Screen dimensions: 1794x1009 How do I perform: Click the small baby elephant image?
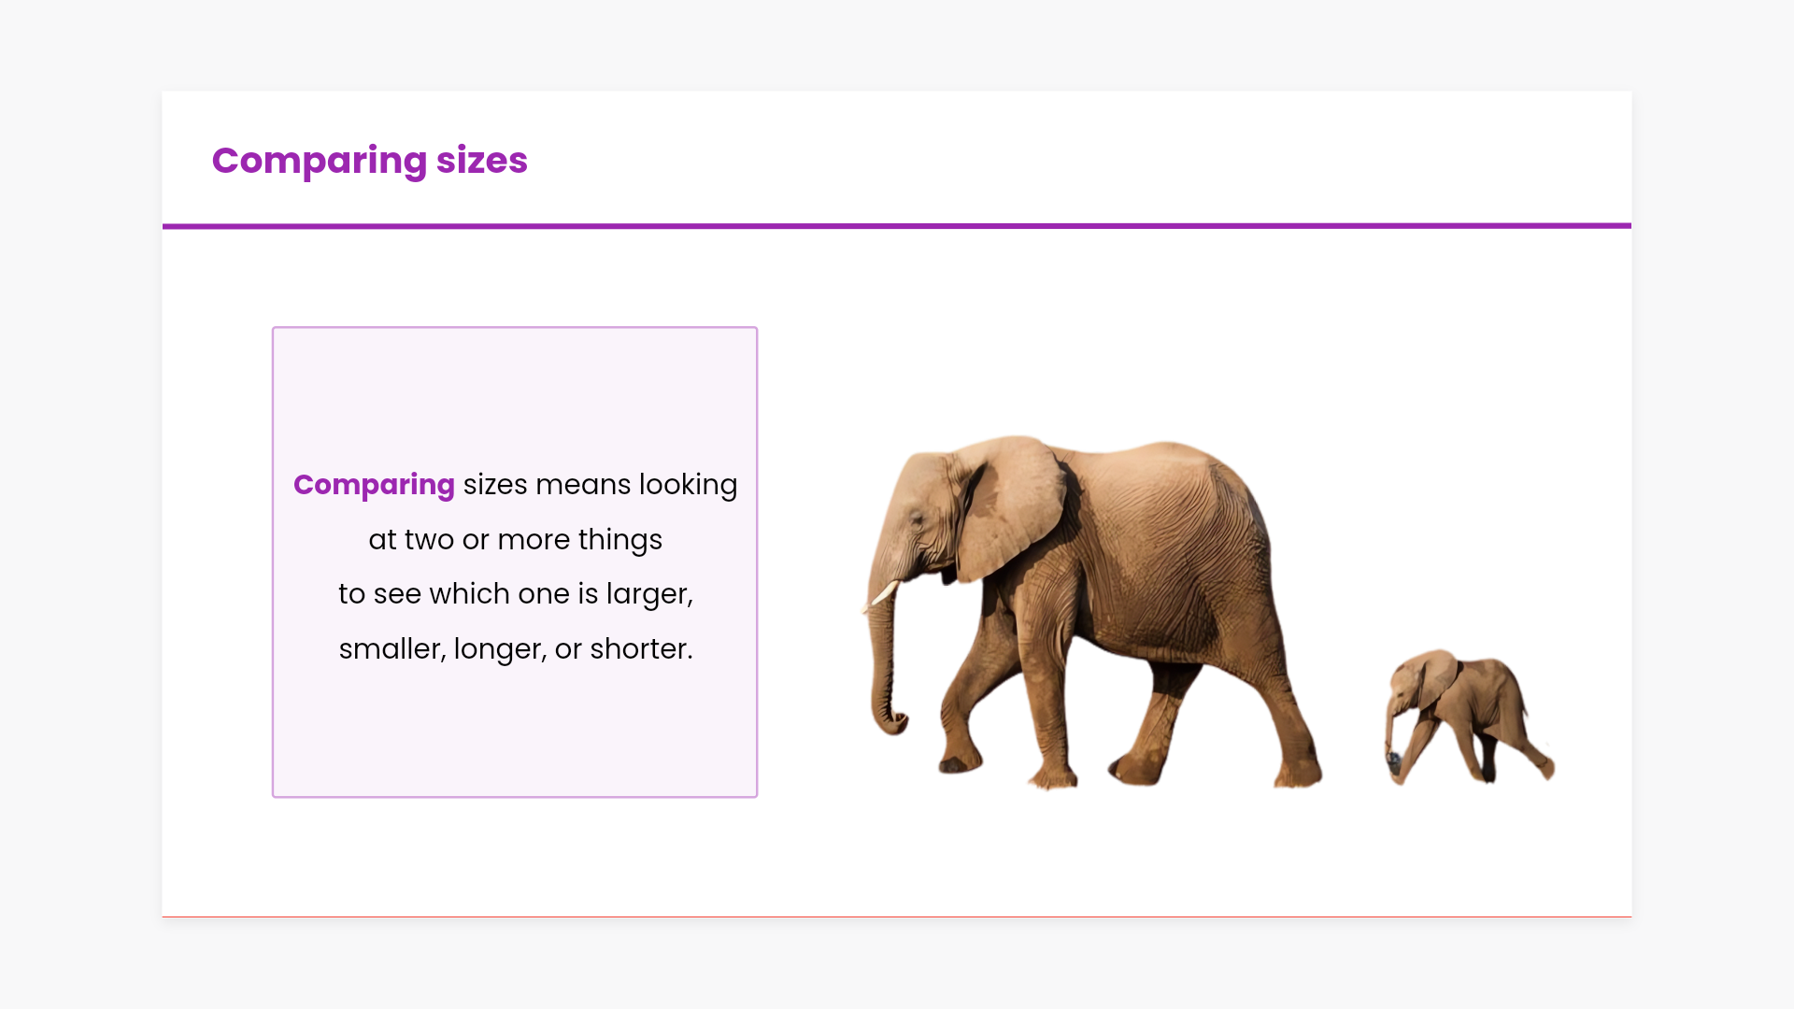(x=1469, y=715)
